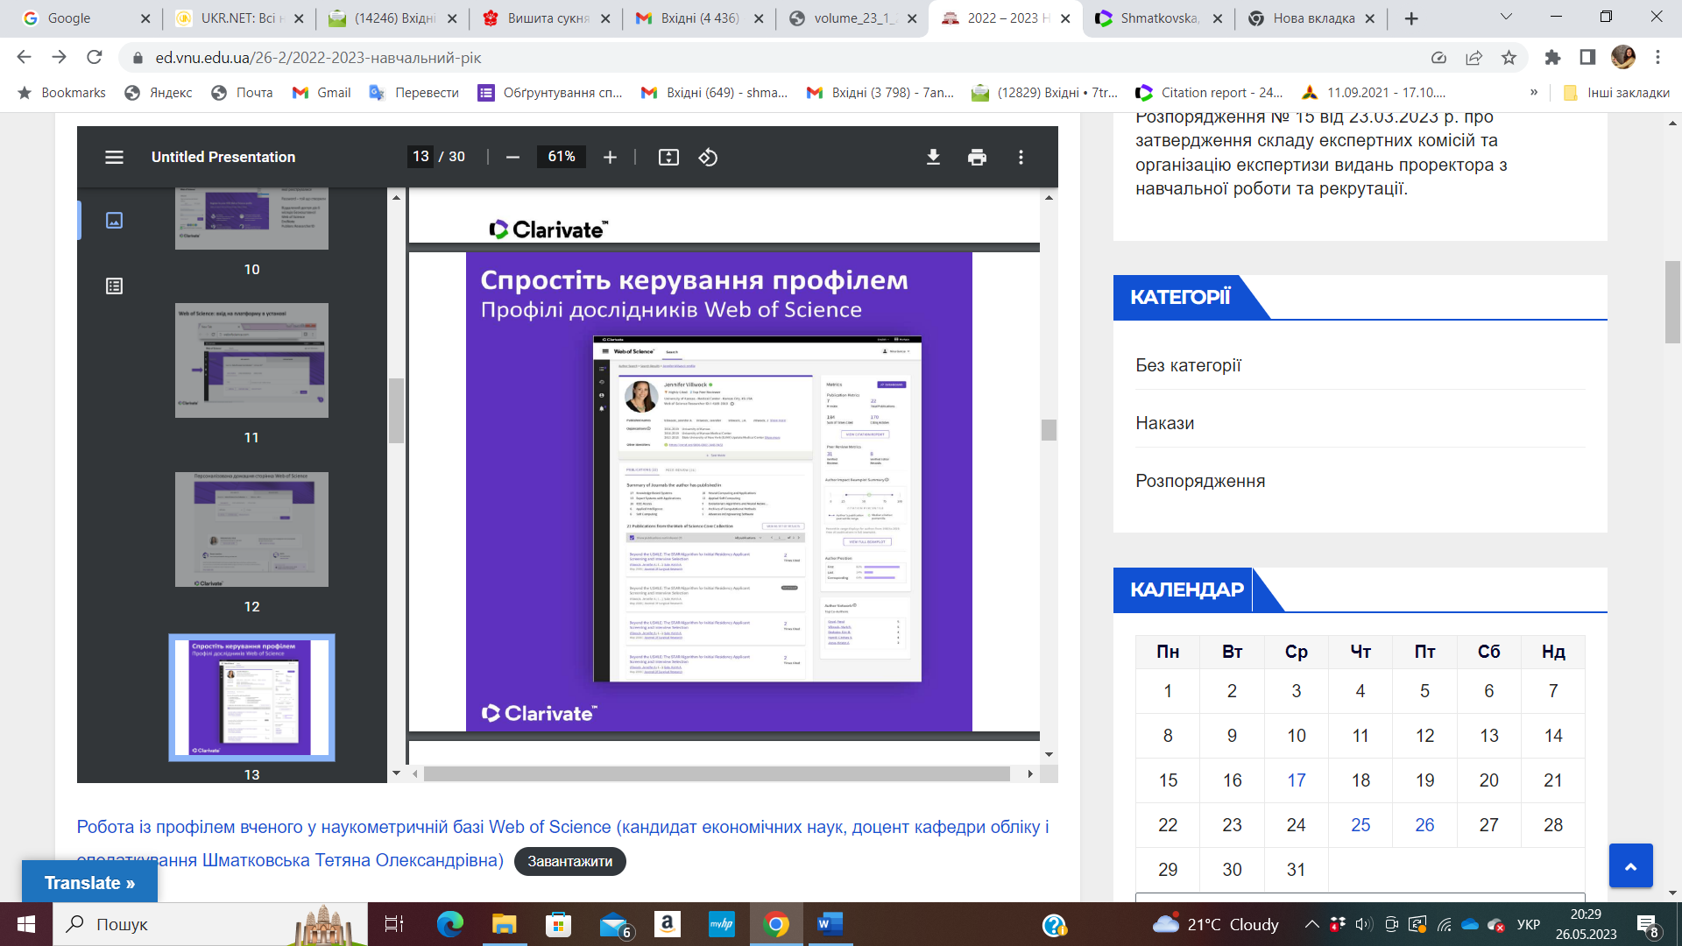The height and width of the screenshot is (946, 1682).
Task: Expand the hidden bookmarks chevron
Action: click(x=1533, y=92)
